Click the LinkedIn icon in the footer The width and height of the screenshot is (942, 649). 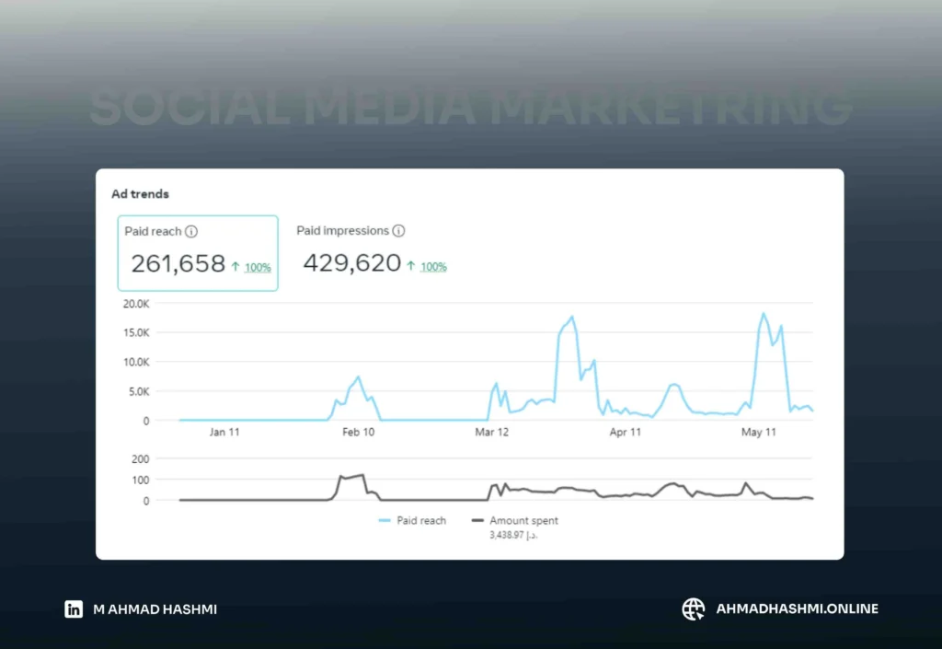pos(74,608)
